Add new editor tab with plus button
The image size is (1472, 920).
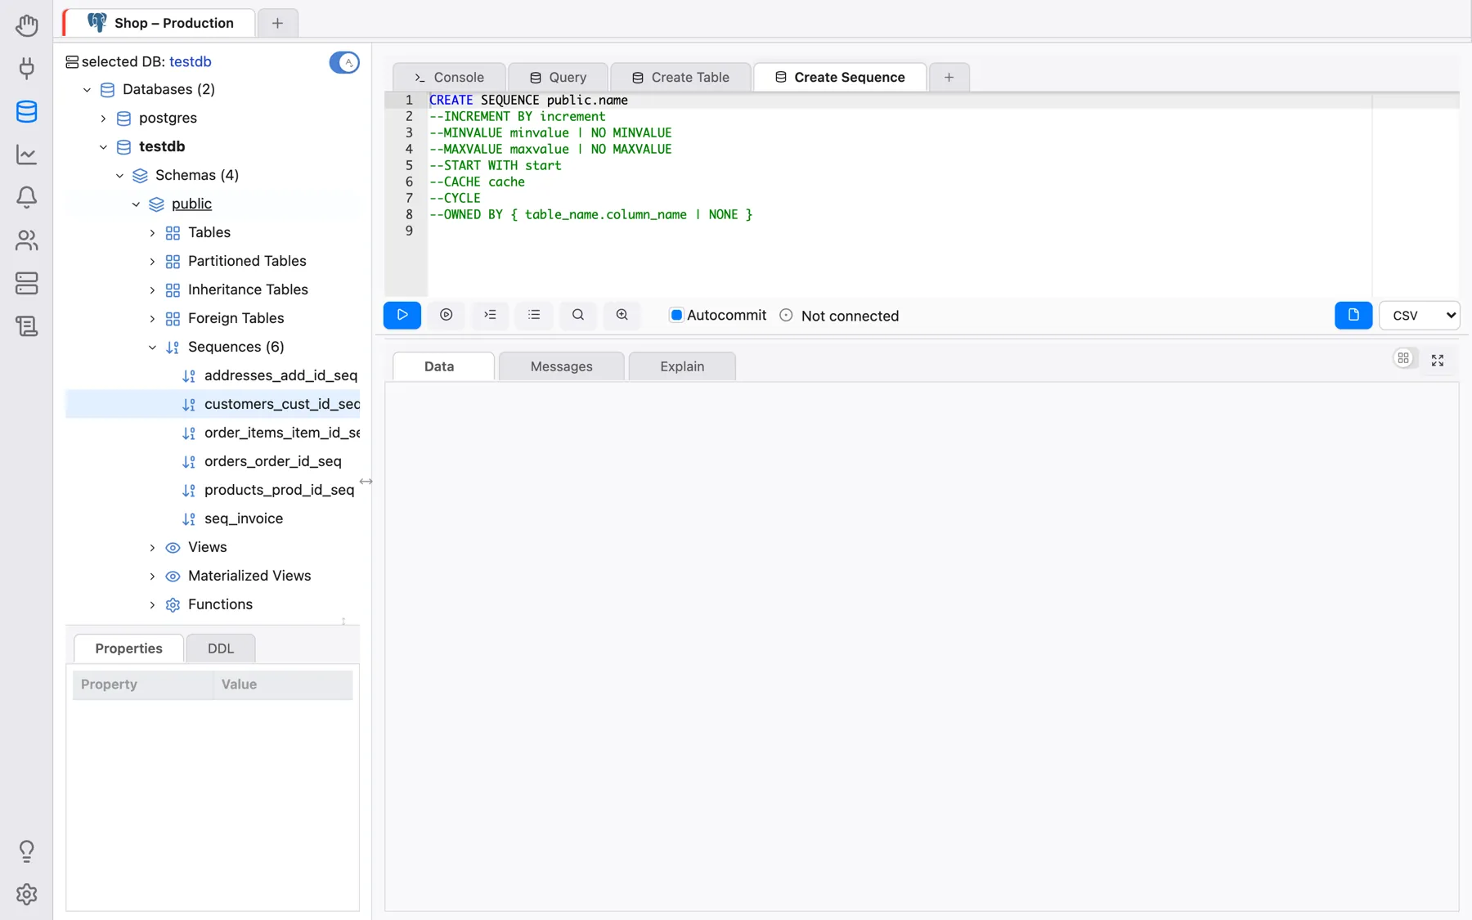949,77
